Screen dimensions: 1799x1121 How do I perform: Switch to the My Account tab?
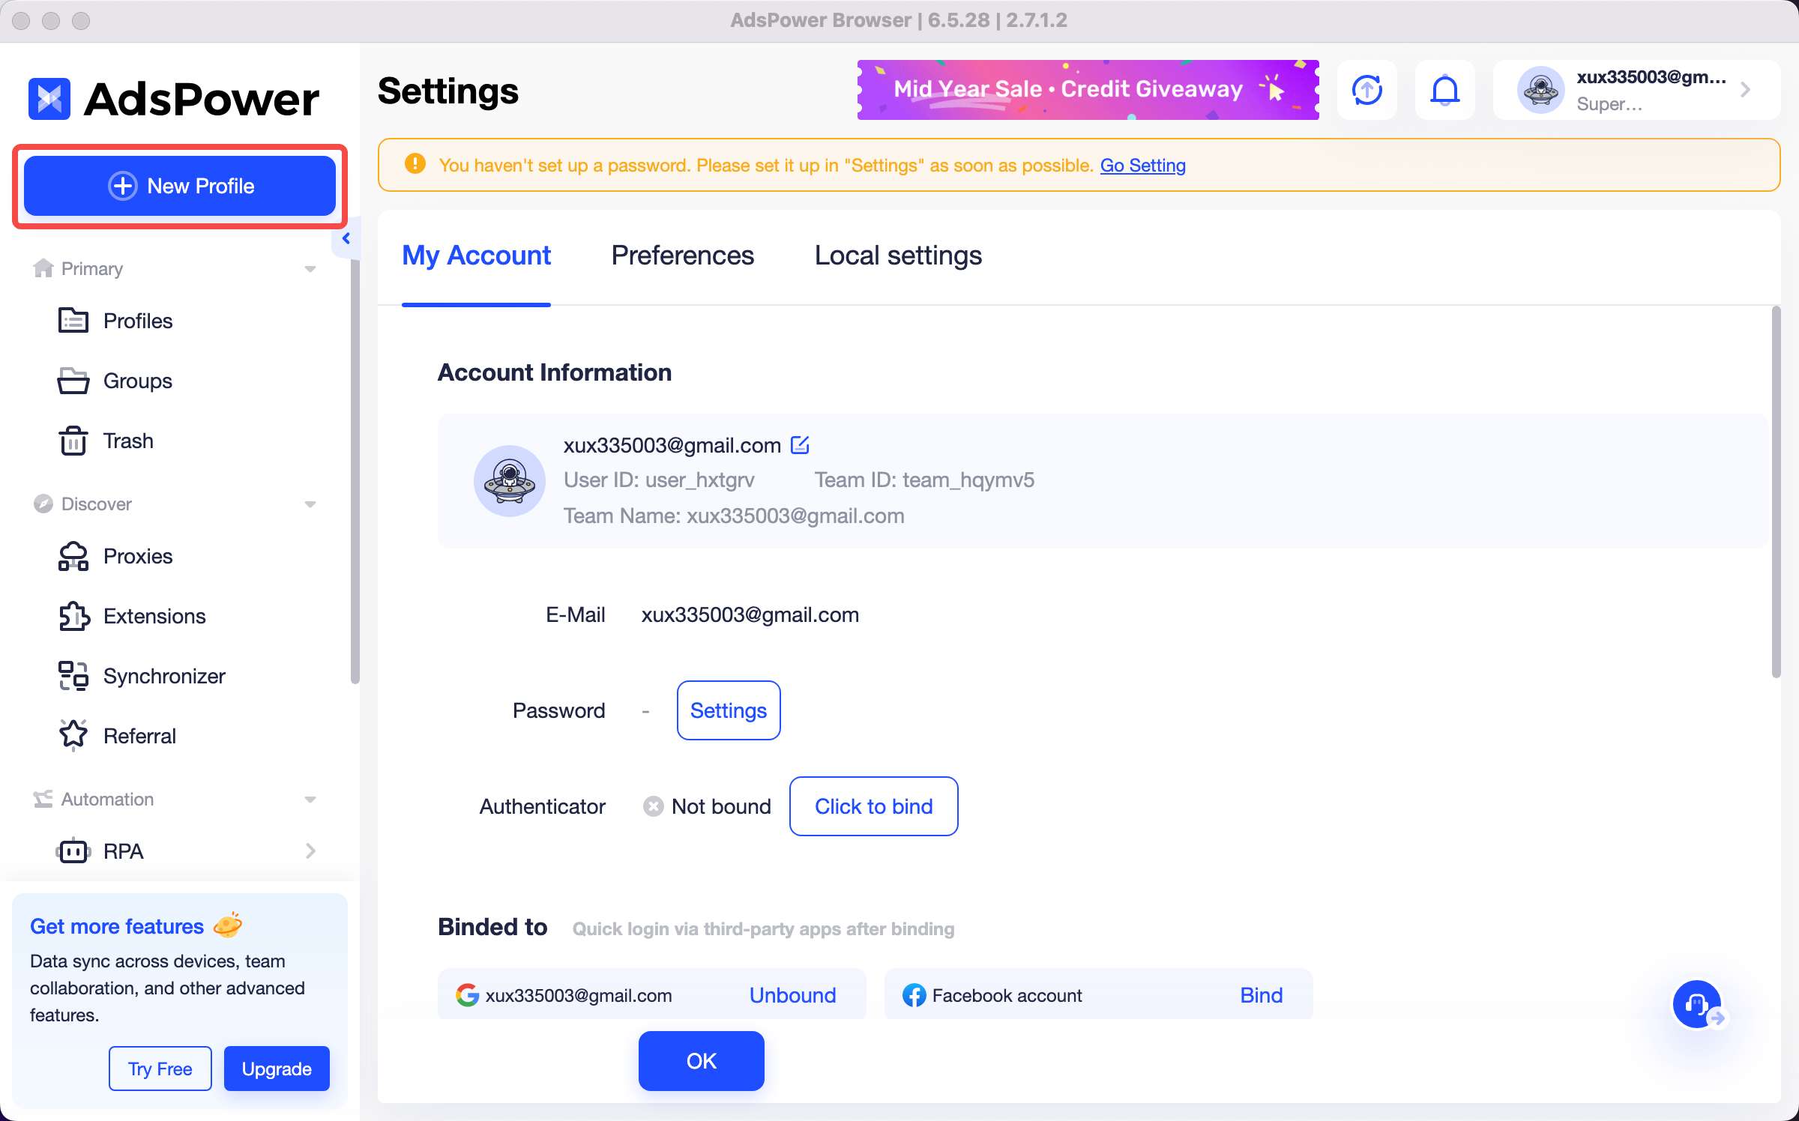477,256
